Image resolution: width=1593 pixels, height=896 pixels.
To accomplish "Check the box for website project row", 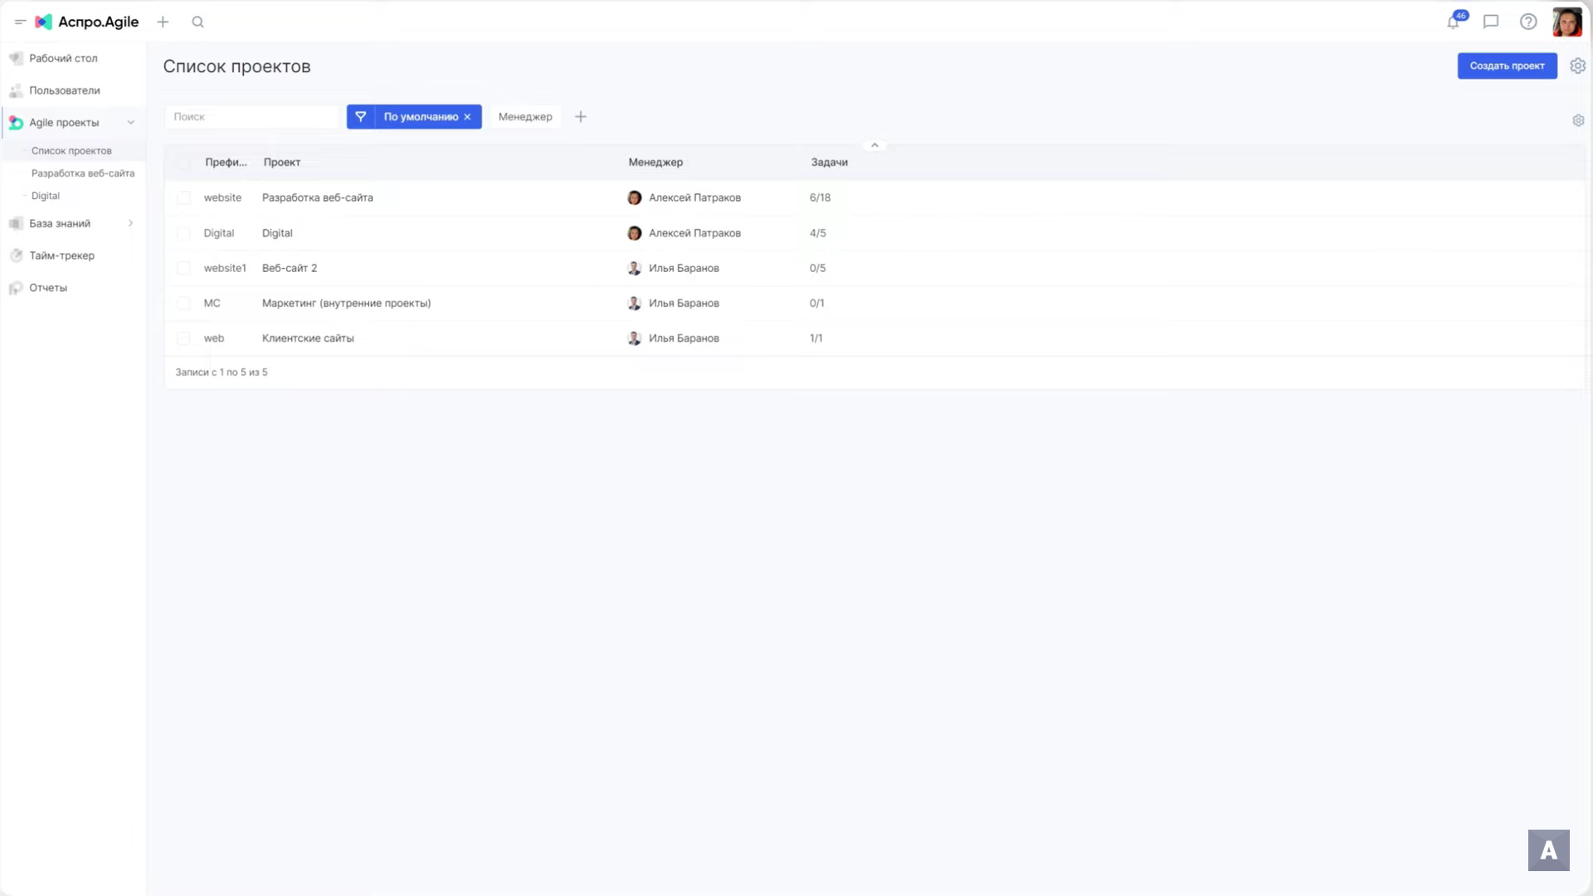I will point(183,198).
